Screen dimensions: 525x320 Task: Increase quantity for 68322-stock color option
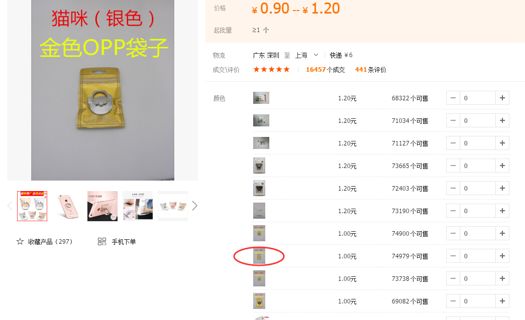click(502, 98)
